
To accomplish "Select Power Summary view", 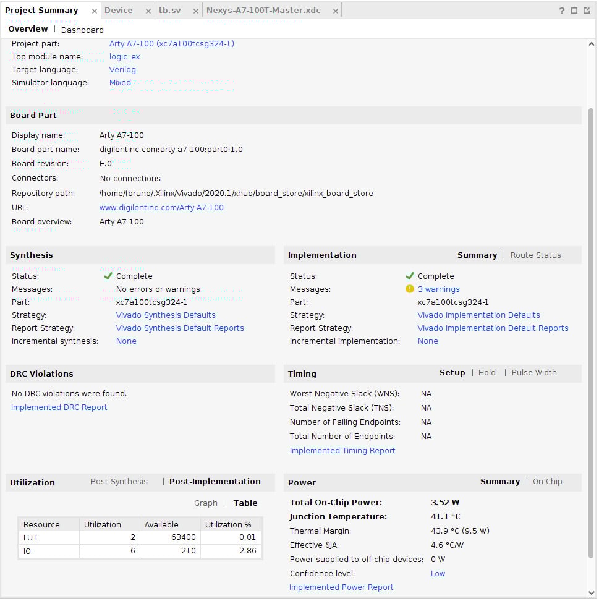I will [500, 482].
